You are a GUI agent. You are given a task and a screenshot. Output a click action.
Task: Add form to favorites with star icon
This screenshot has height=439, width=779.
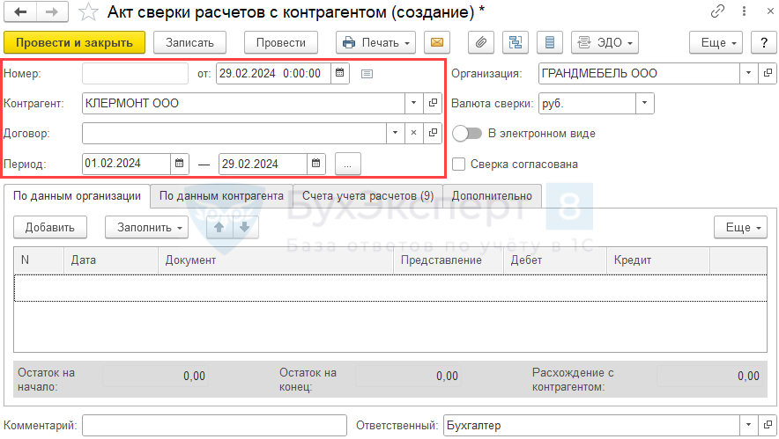[88, 11]
